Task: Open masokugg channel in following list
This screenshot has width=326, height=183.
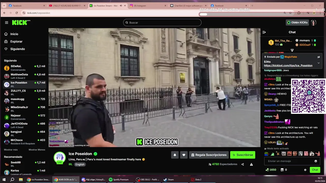Action: click(24, 101)
